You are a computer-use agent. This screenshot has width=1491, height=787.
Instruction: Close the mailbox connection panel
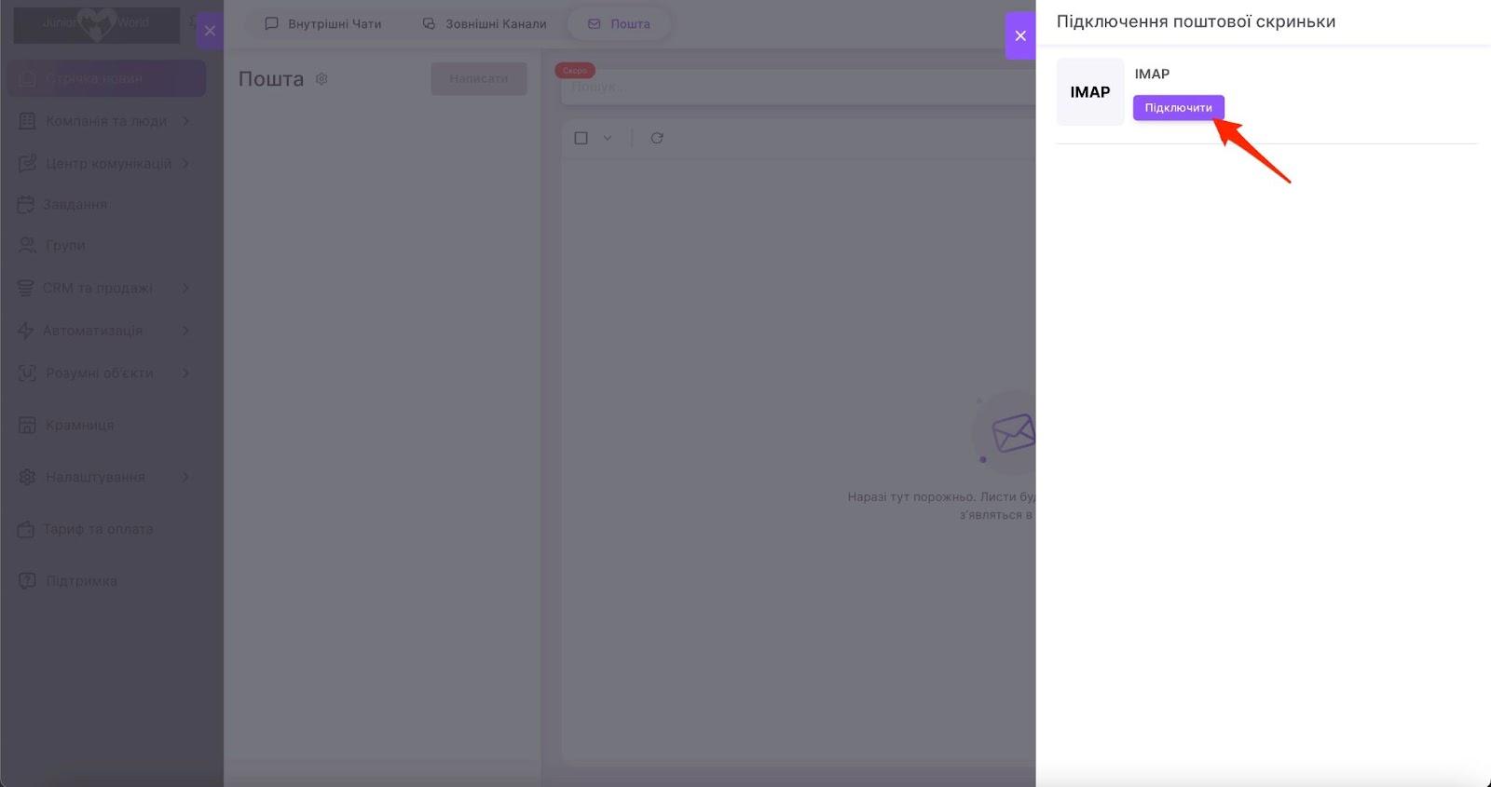(1020, 35)
